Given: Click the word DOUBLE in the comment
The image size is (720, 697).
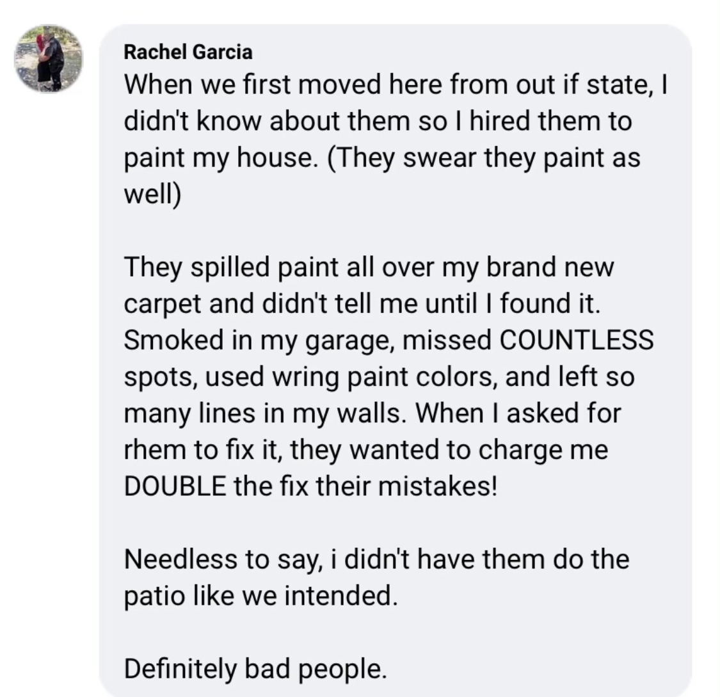Looking at the screenshot, I should 175,486.
